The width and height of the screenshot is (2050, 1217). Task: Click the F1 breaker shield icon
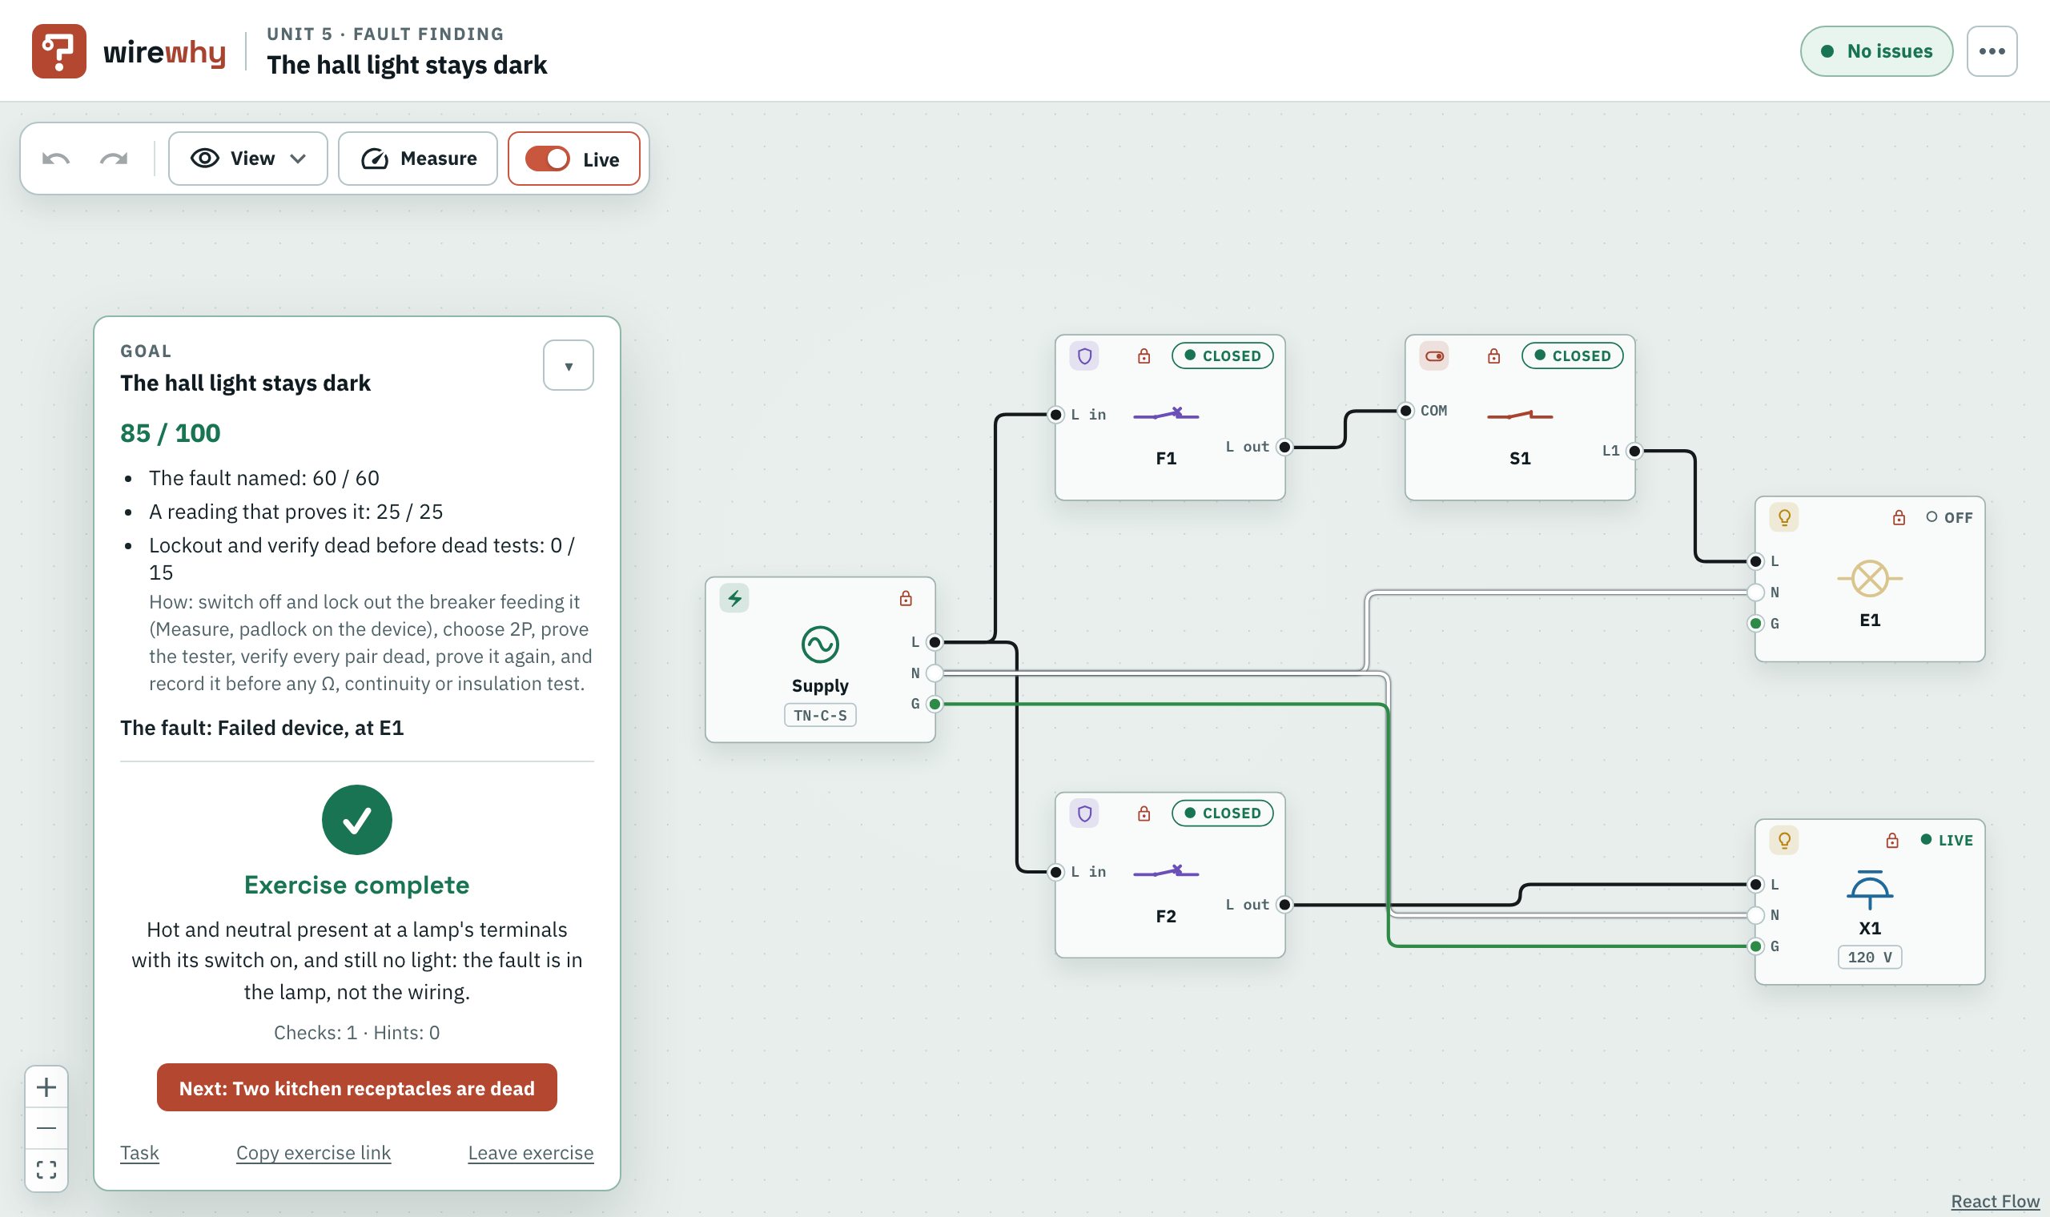pyautogui.click(x=1084, y=356)
